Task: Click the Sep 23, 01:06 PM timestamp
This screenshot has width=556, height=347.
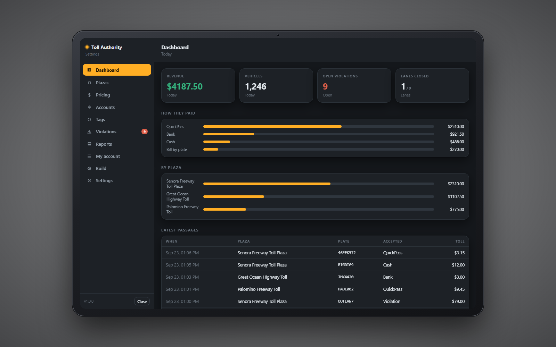Action: [x=182, y=253]
